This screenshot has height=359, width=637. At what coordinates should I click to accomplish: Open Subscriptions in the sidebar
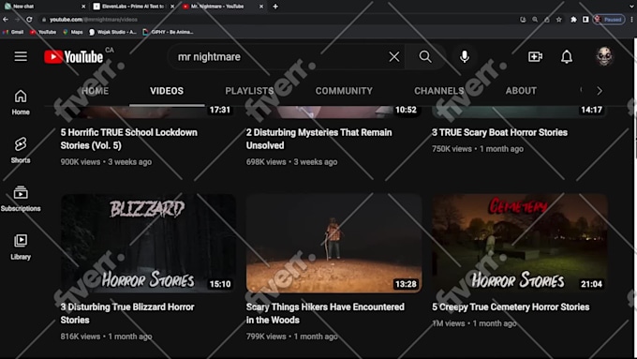(x=21, y=199)
